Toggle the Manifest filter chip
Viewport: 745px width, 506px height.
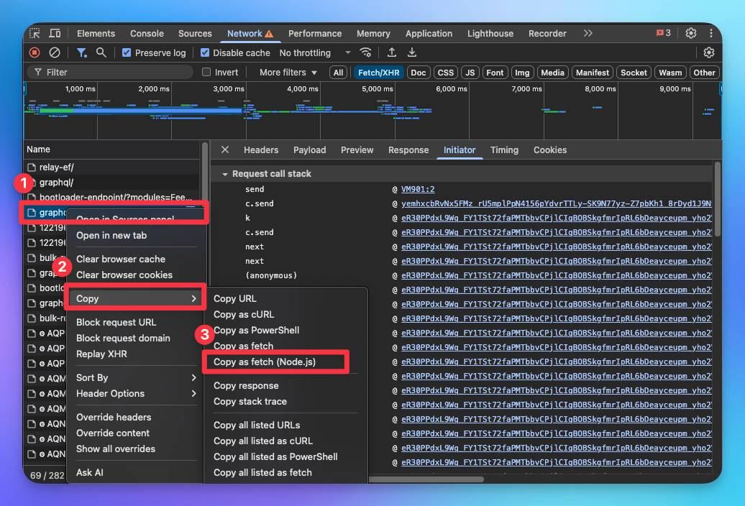(592, 73)
